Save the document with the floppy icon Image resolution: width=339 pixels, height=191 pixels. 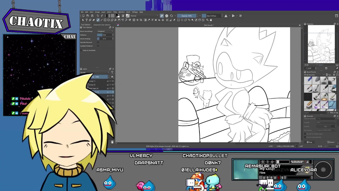[92, 16]
